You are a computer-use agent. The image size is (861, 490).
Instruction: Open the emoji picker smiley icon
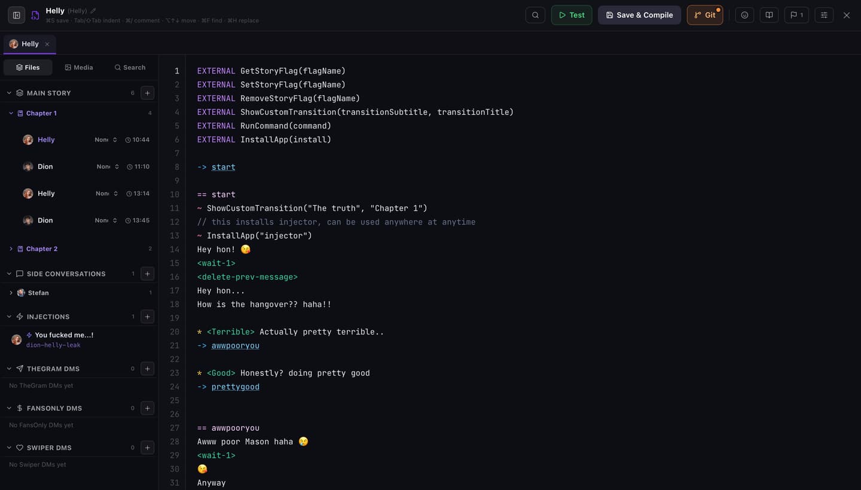(x=744, y=15)
